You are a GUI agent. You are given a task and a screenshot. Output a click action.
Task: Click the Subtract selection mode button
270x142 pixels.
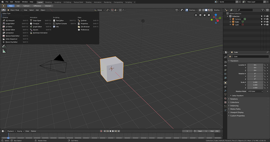point(26,6)
